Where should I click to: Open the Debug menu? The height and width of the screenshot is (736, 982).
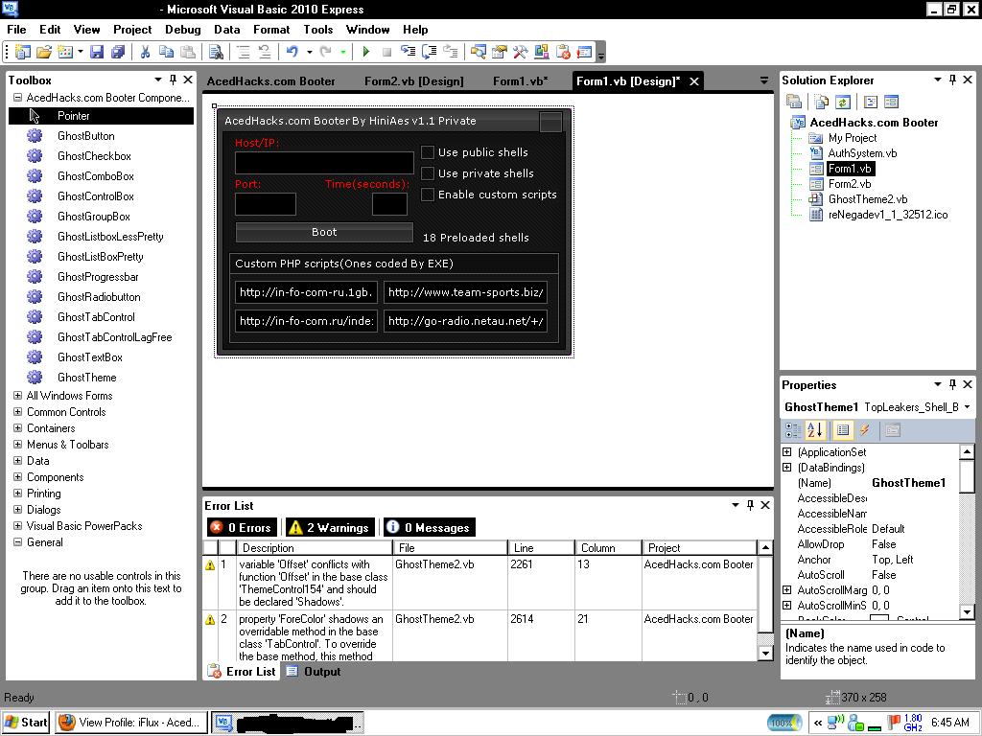tap(183, 30)
